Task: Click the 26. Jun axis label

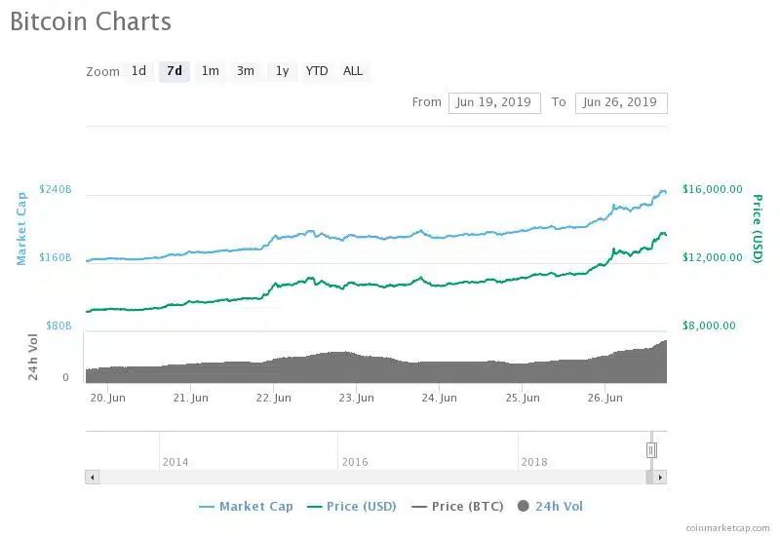Action: coord(604,398)
